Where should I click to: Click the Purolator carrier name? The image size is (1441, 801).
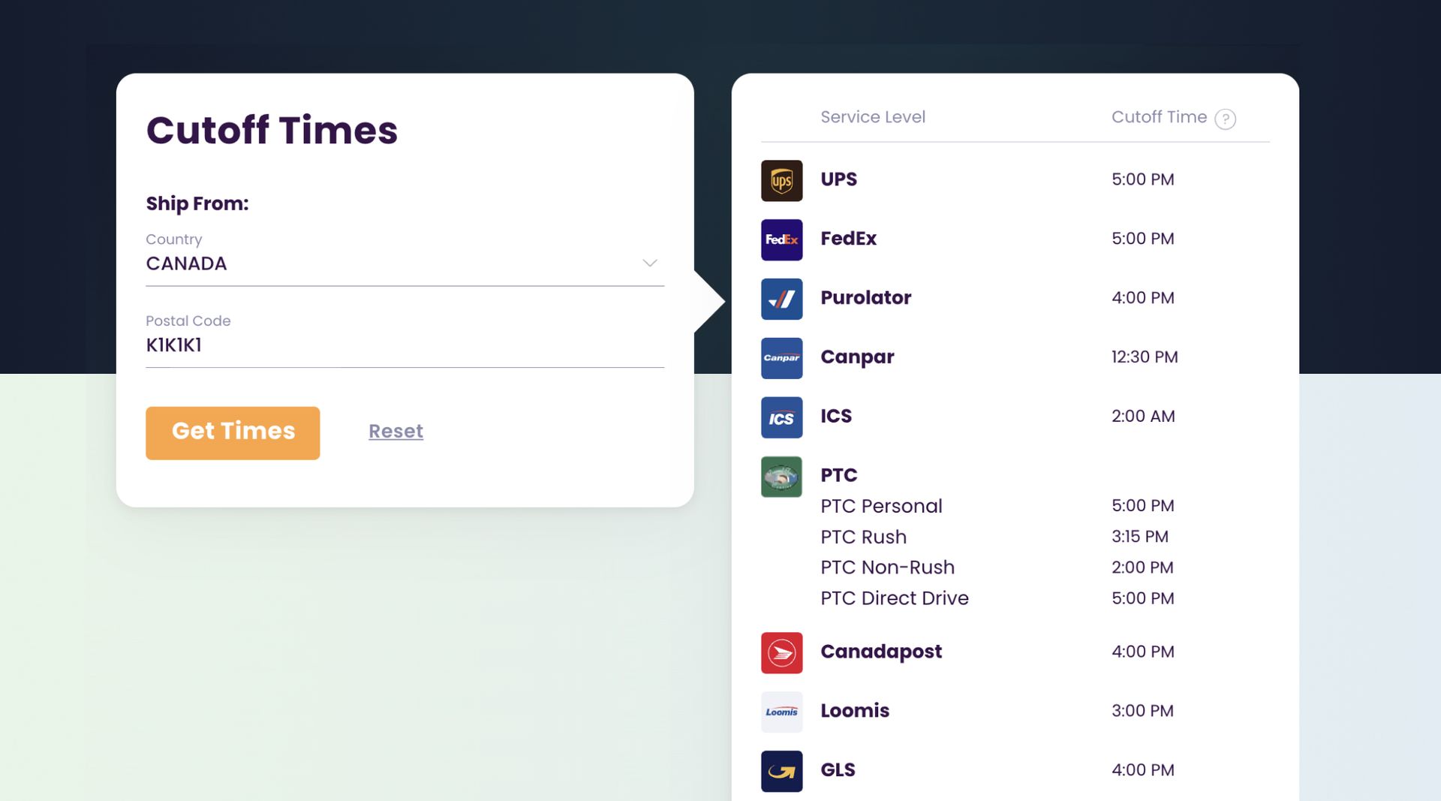pyautogui.click(x=865, y=298)
